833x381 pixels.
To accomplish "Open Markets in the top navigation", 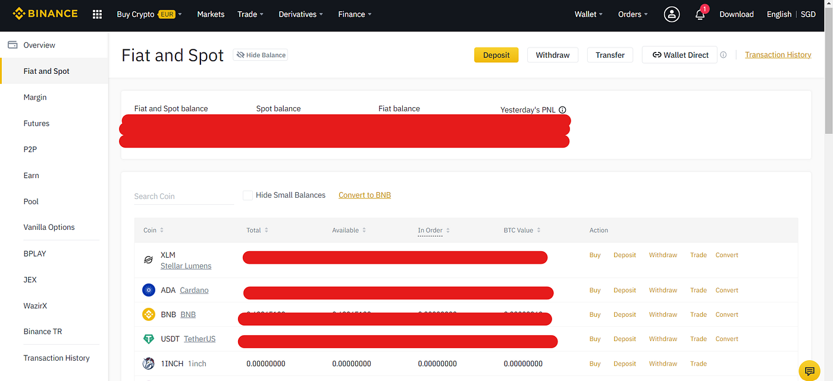I will click(211, 14).
